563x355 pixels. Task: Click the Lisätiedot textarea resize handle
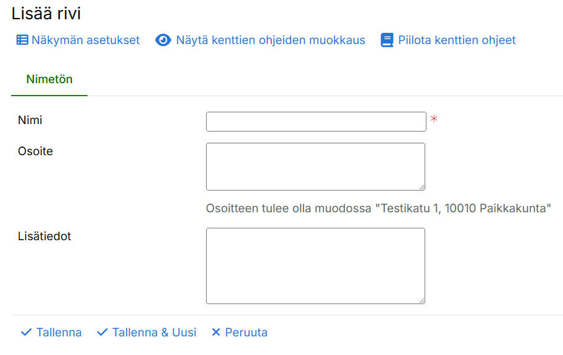click(421, 300)
